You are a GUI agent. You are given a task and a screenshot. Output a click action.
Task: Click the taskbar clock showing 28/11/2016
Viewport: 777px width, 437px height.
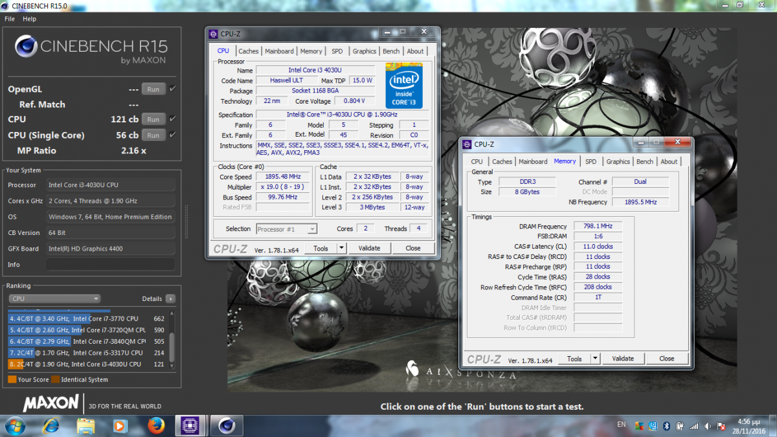point(749,425)
